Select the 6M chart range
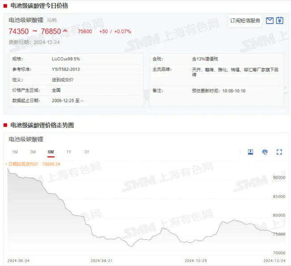The image size is (291, 266). 50,152
